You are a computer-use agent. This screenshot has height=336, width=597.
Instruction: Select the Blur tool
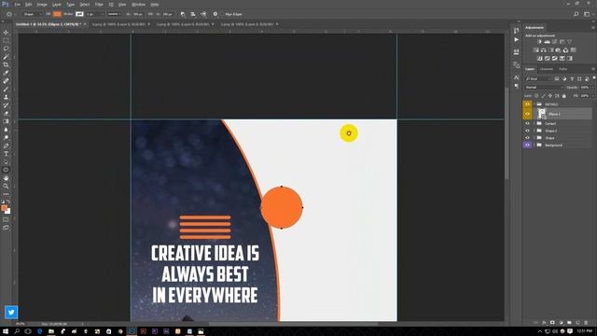click(6, 130)
